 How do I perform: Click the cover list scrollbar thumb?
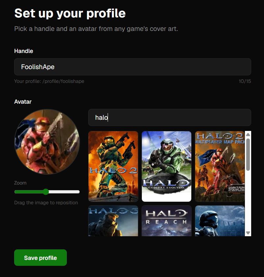point(248,155)
